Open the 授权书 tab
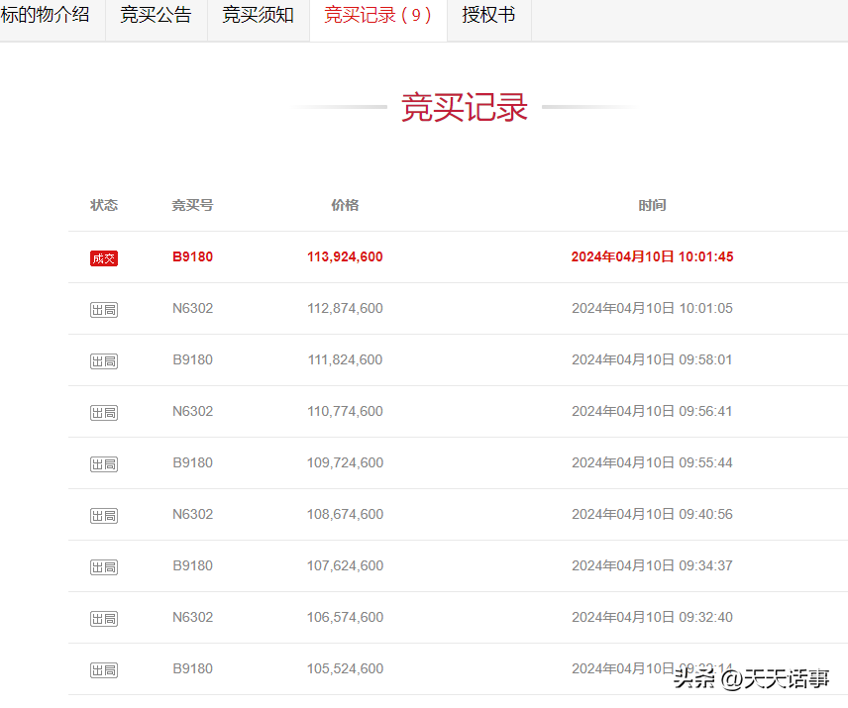 488,16
